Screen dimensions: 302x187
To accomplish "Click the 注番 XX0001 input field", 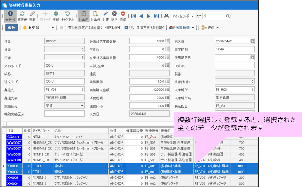I will click(64, 41).
